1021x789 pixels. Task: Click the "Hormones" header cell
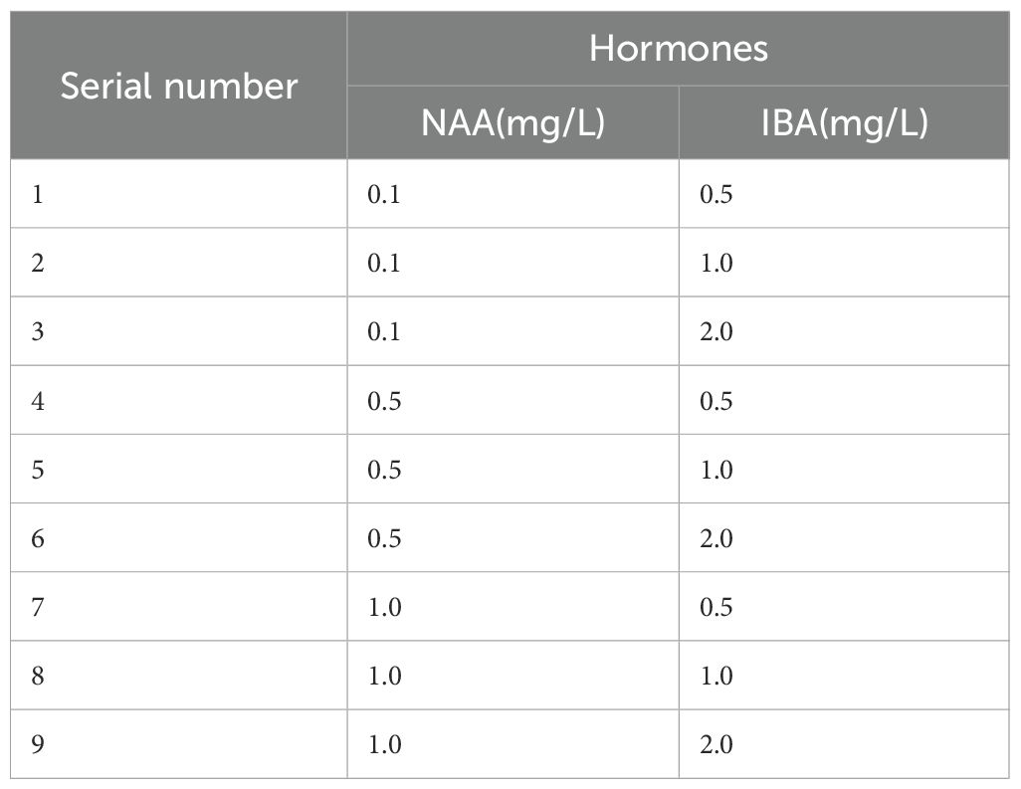click(678, 49)
